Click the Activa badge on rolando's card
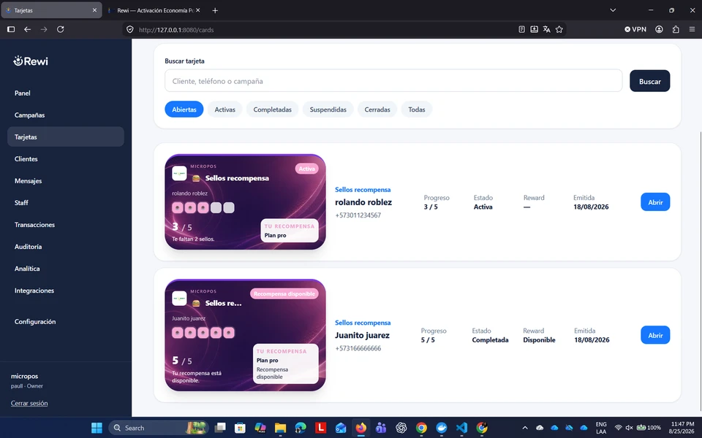 (x=306, y=169)
